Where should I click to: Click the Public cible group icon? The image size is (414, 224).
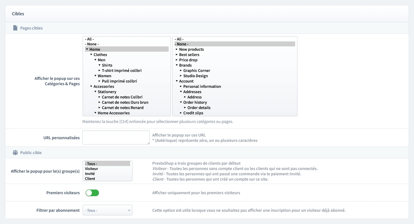(15, 153)
